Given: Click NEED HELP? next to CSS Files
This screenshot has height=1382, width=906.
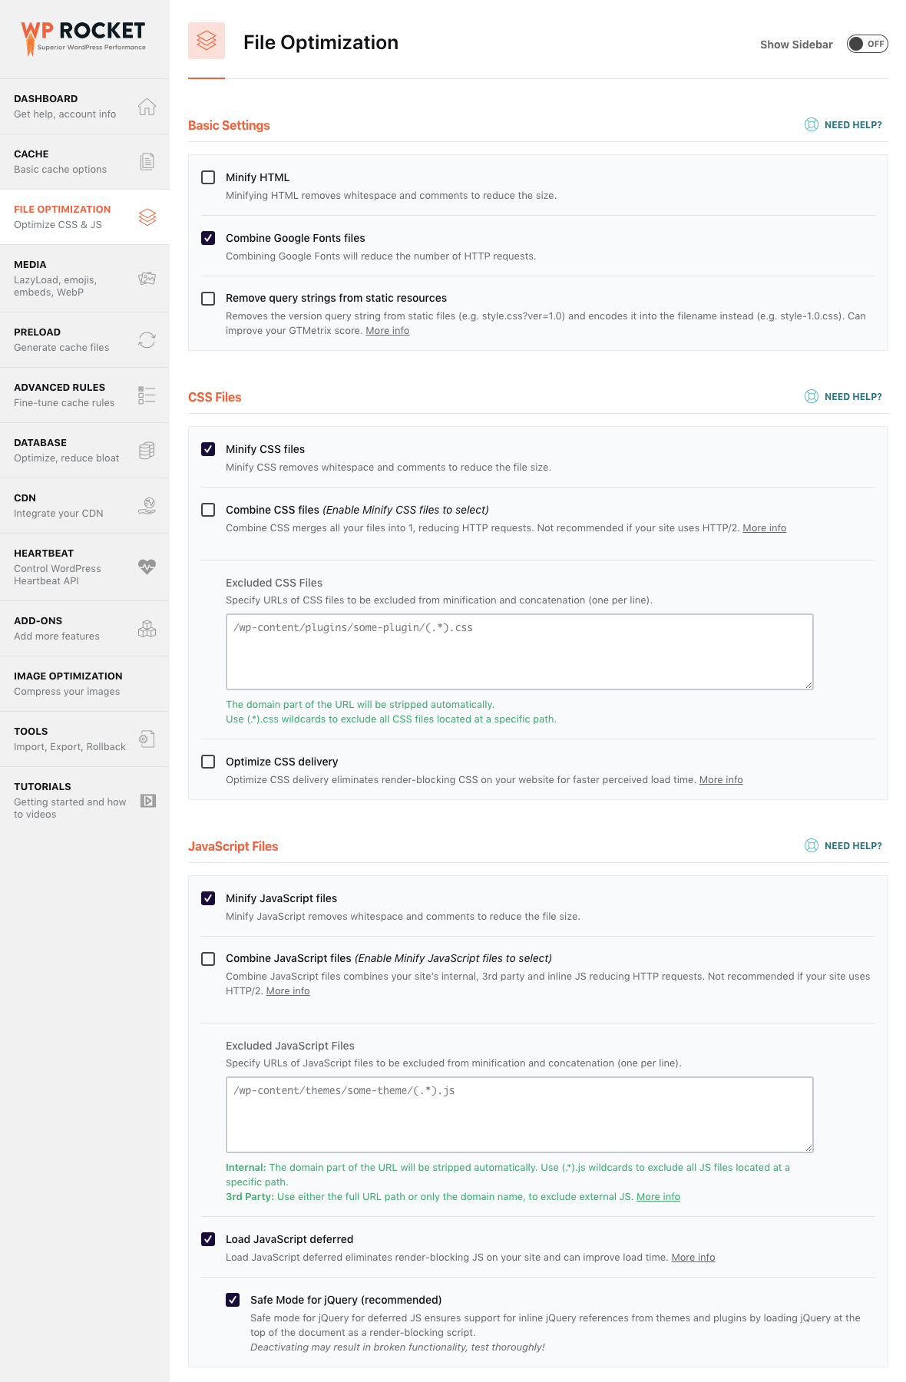Looking at the screenshot, I should tap(853, 397).
